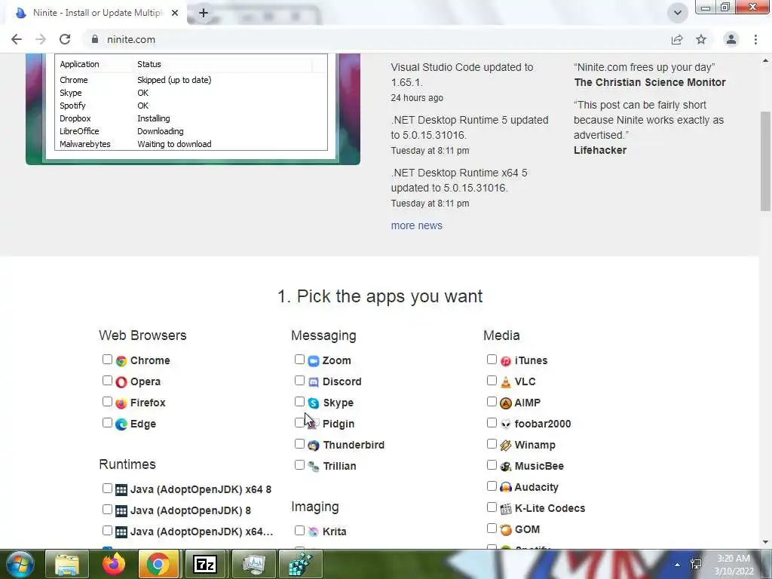Open 7-Zip from the taskbar

[x=205, y=564]
